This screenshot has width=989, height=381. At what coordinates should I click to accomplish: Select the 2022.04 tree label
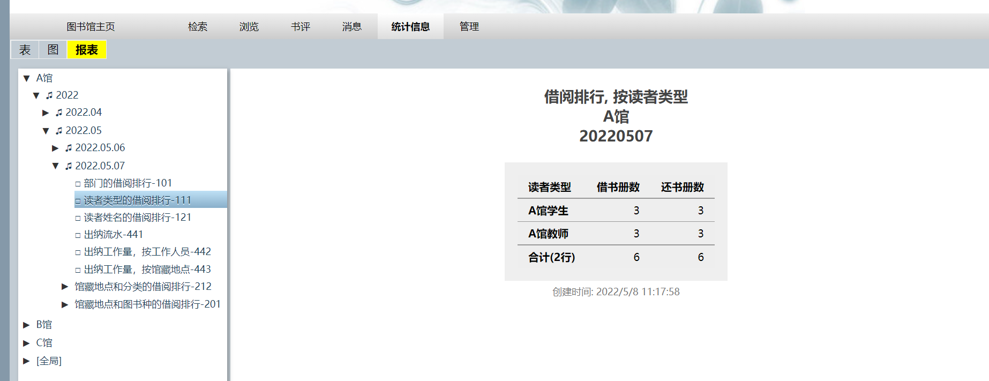click(x=84, y=113)
